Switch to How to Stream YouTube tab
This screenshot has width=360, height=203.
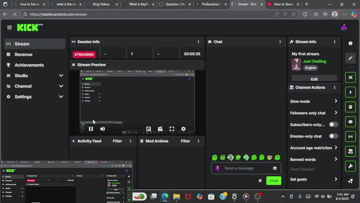click(x=283, y=4)
